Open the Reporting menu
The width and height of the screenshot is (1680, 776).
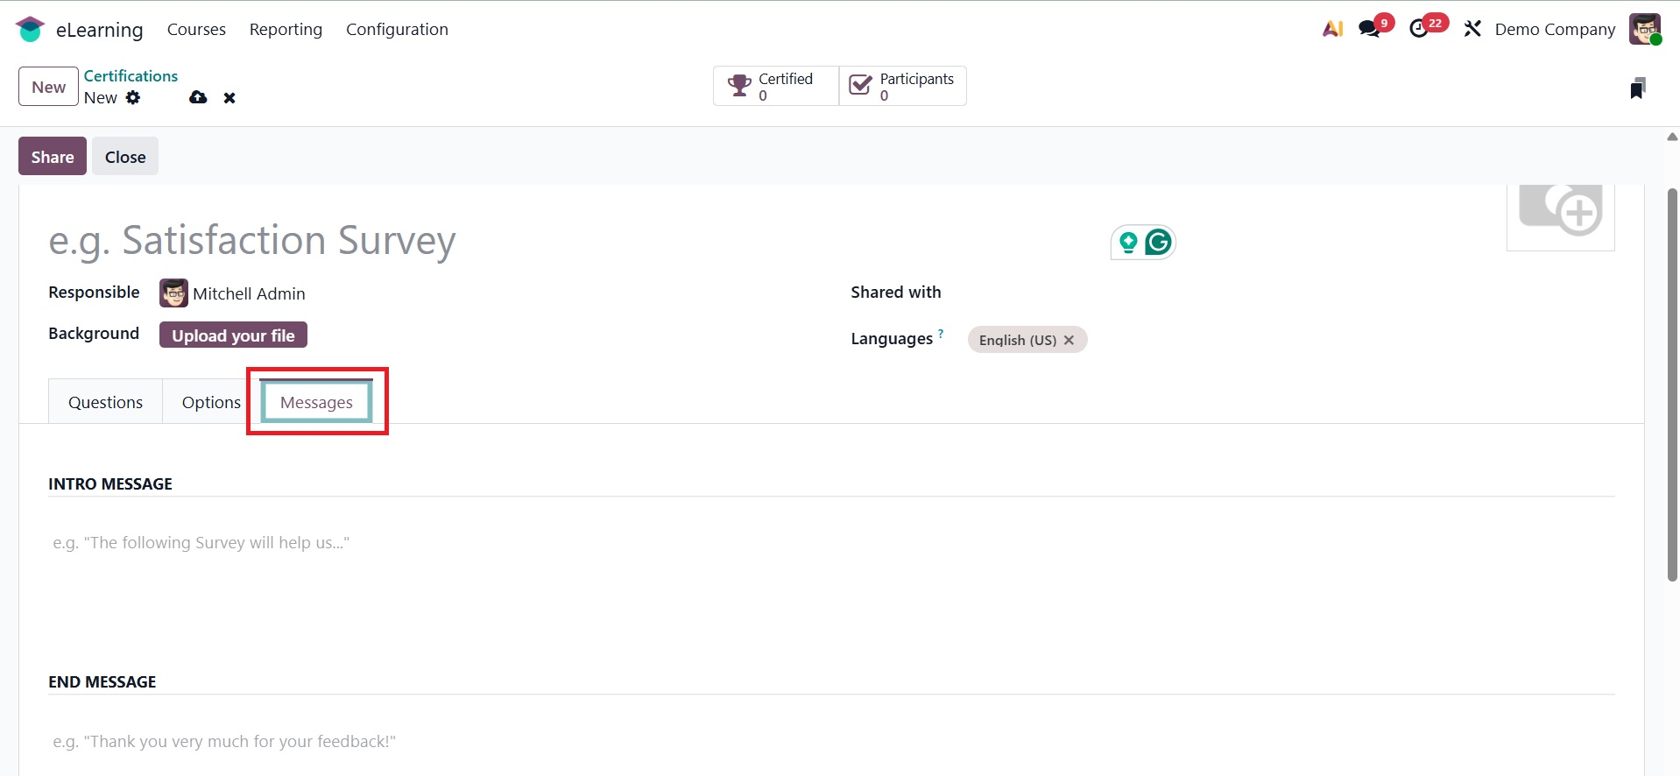pyautogui.click(x=286, y=29)
